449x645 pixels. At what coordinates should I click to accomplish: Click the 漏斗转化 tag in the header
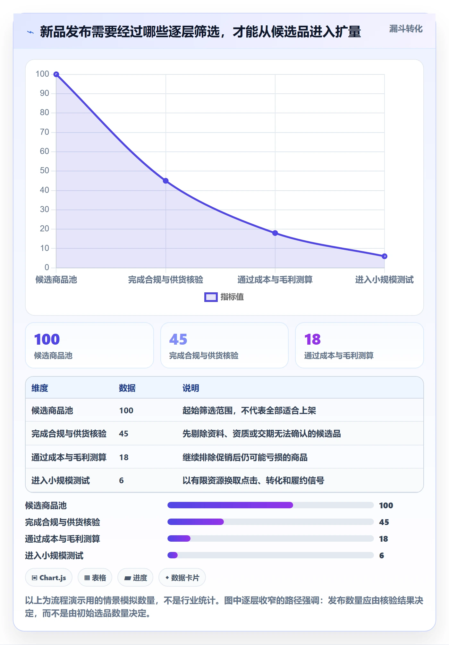(406, 29)
